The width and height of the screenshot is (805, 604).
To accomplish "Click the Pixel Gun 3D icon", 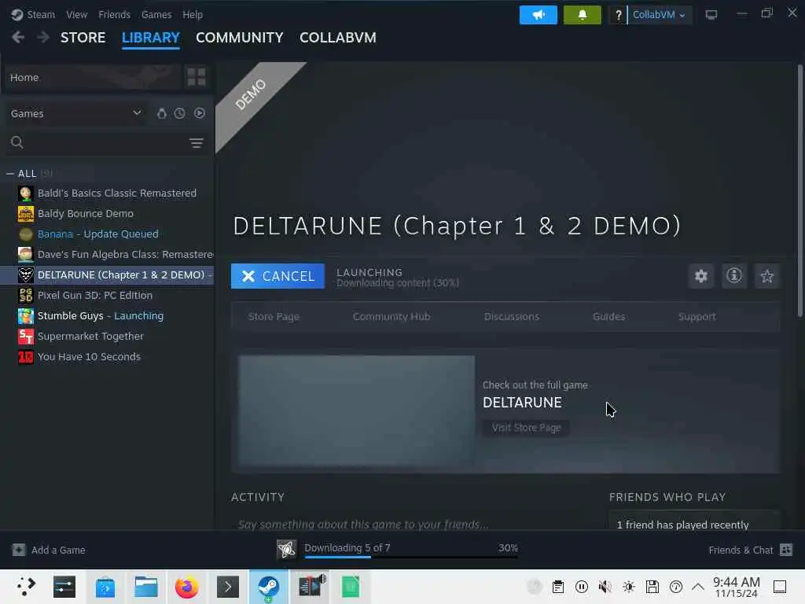I will point(26,296).
